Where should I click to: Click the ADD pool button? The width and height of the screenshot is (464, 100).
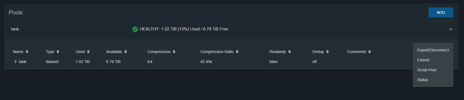tap(441, 12)
